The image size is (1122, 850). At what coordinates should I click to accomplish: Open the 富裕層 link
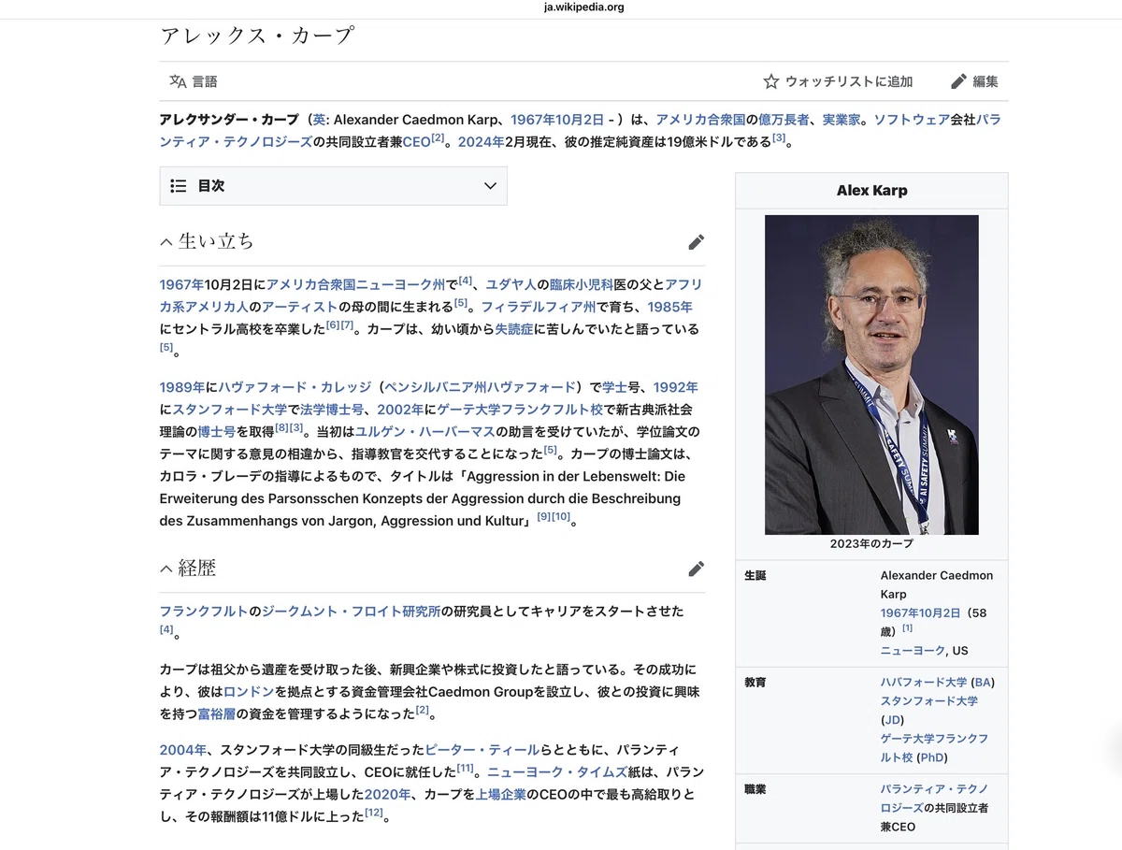[x=217, y=714]
